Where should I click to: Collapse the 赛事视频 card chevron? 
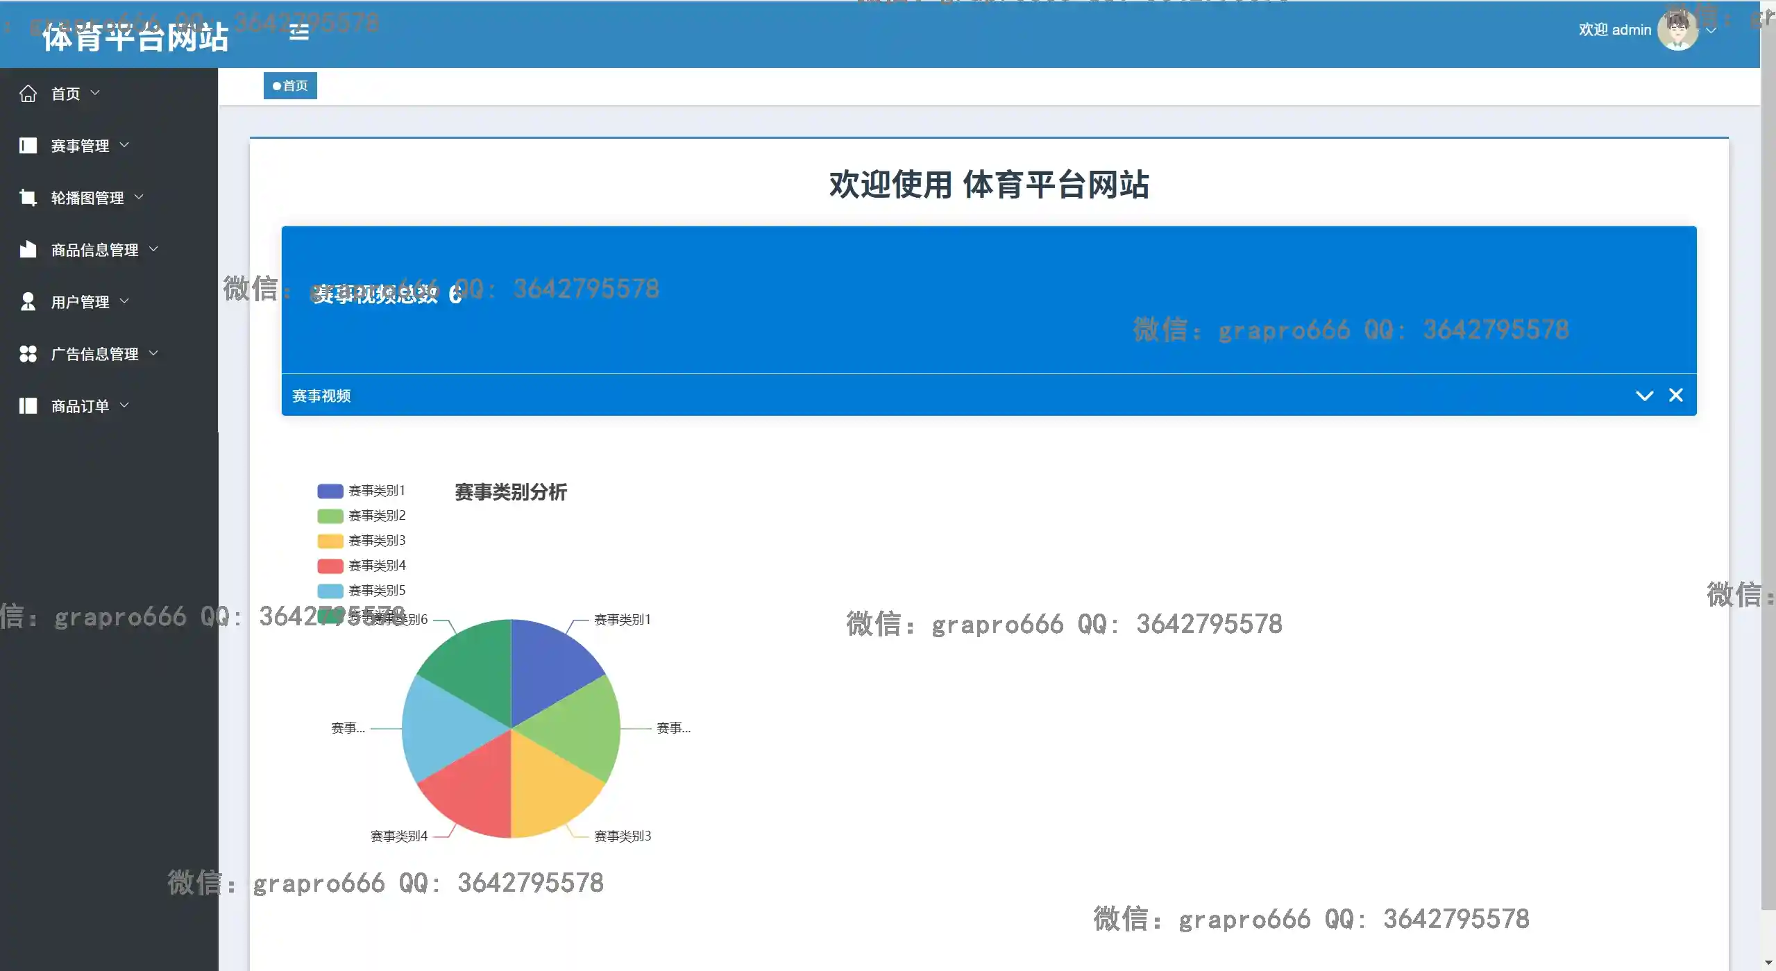1644,396
